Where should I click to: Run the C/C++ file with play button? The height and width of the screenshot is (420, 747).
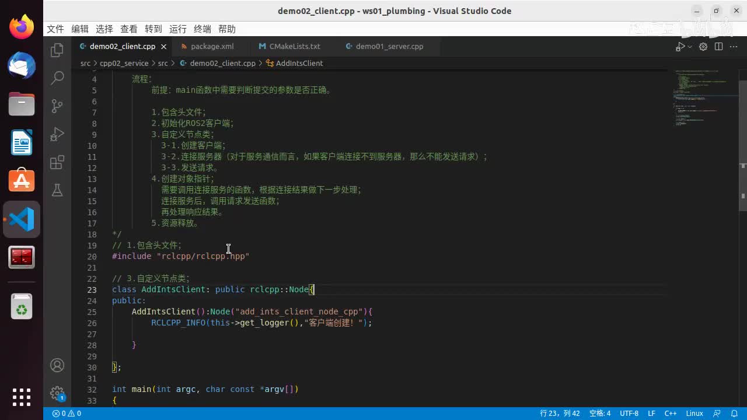point(680,47)
